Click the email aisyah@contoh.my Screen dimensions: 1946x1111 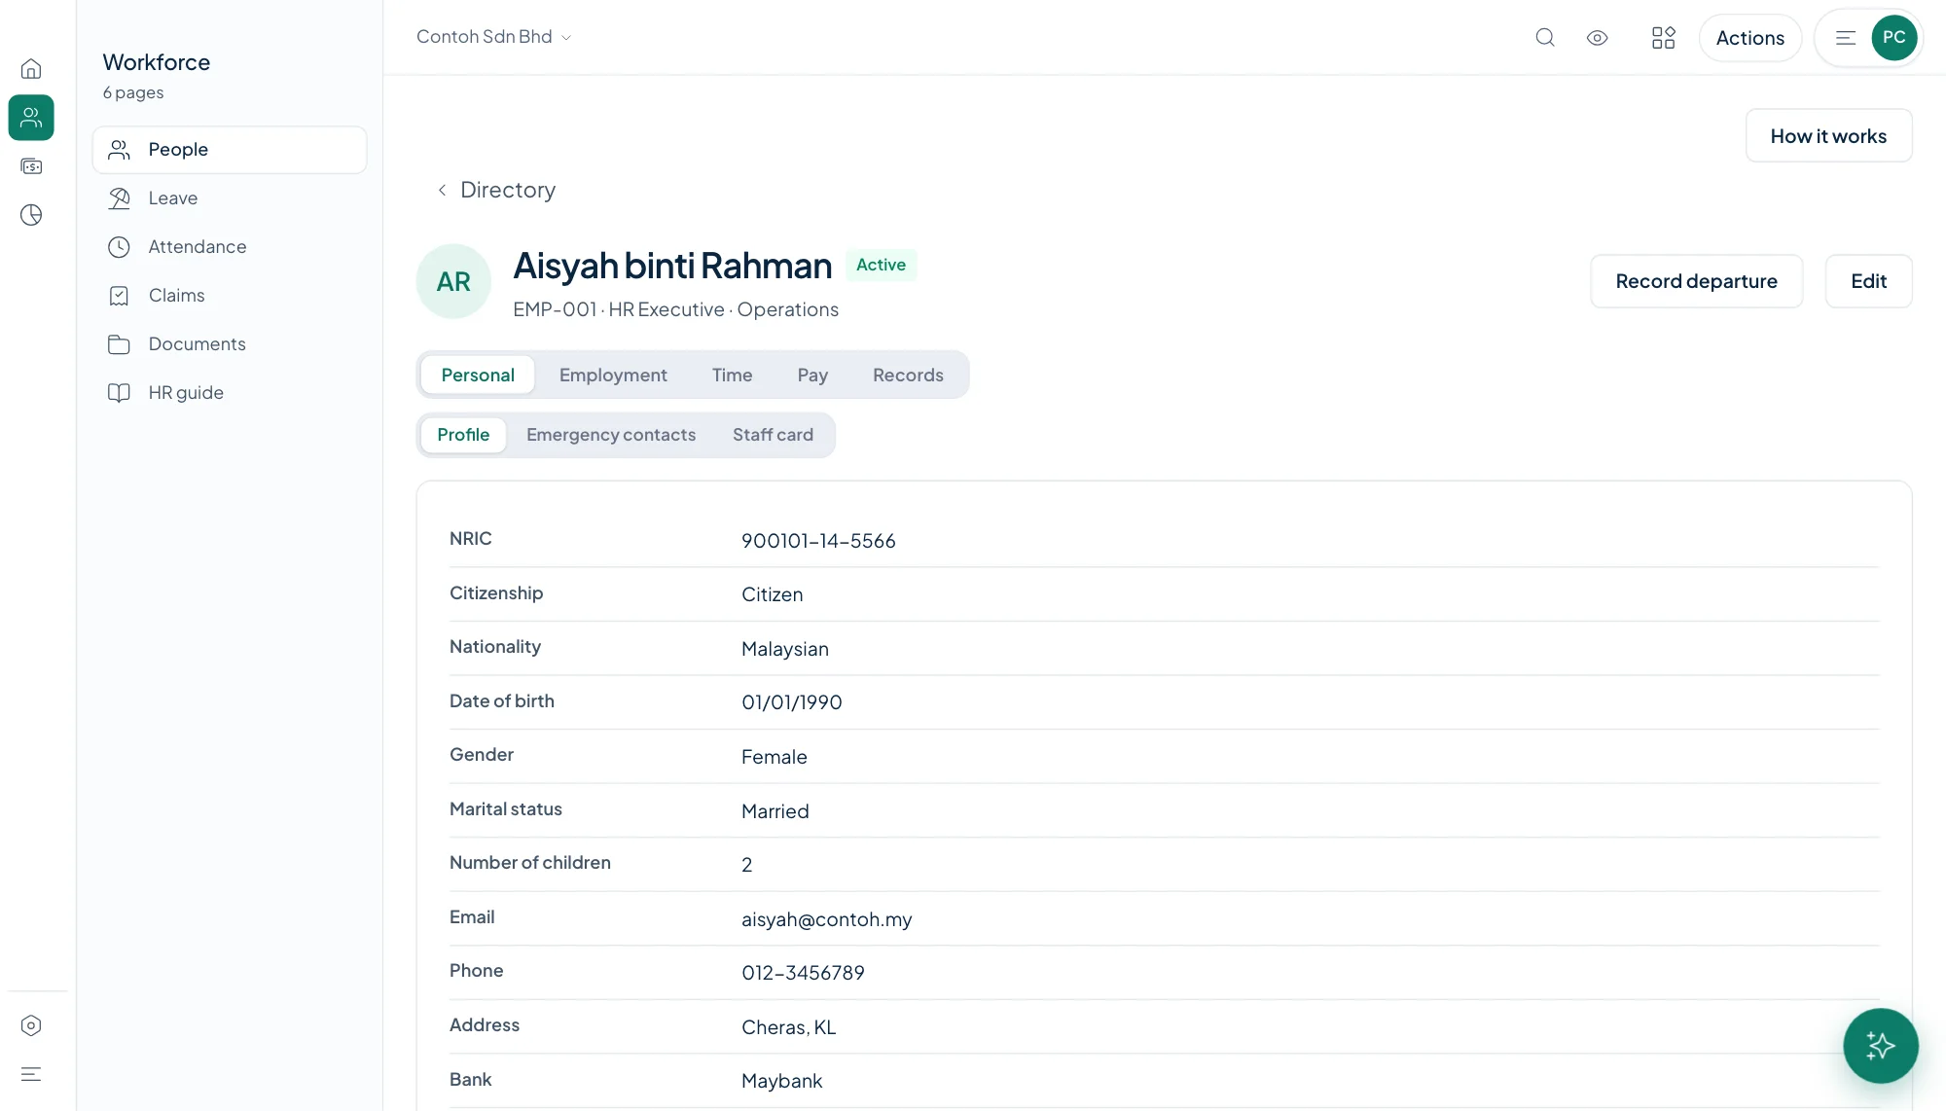pos(827,919)
